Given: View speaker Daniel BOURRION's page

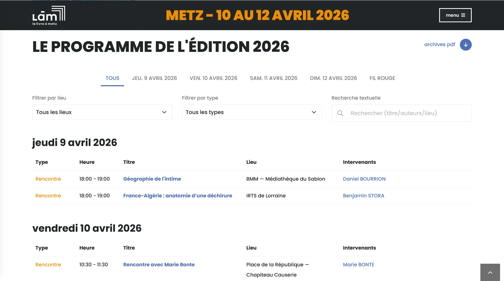Looking at the screenshot, I should [x=364, y=179].
